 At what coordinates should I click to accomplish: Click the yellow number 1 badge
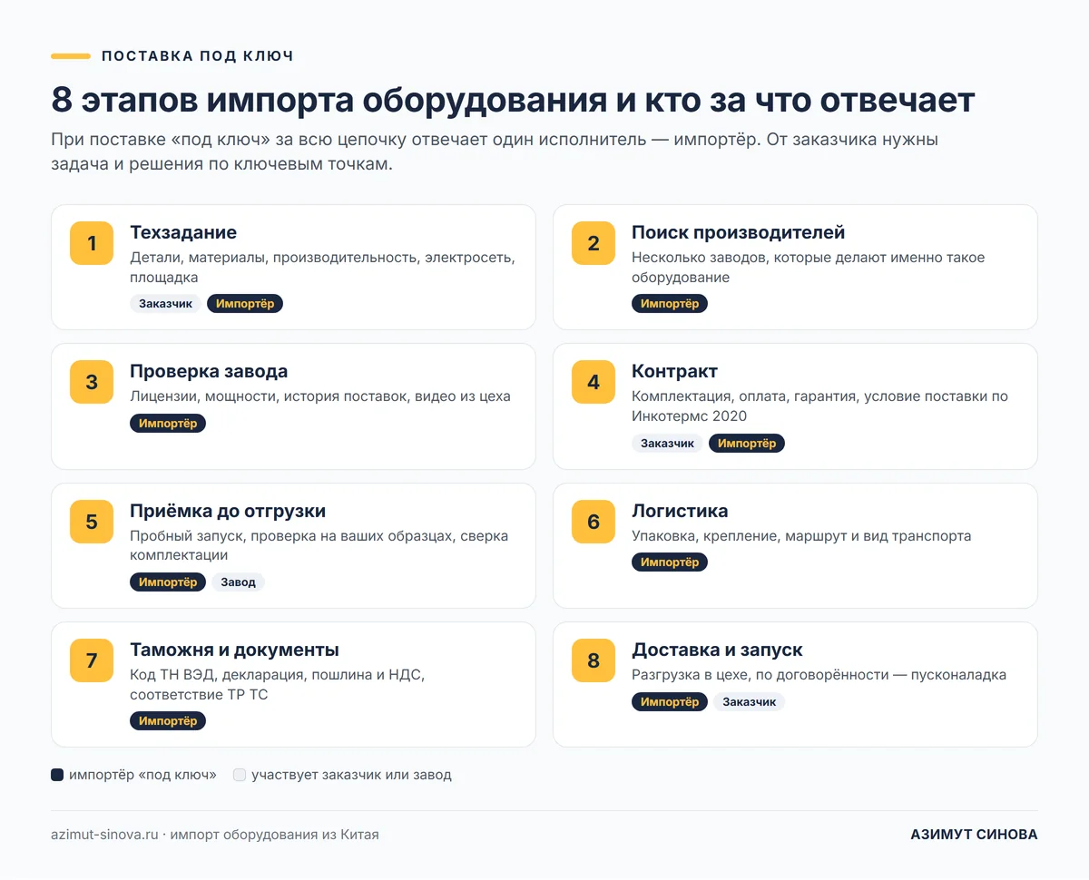click(x=92, y=243)
